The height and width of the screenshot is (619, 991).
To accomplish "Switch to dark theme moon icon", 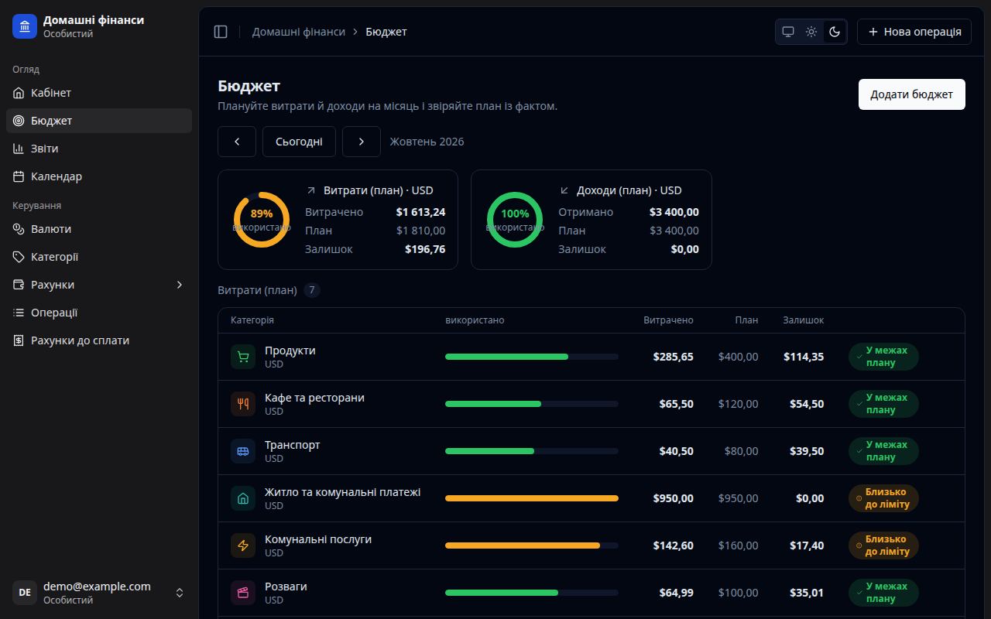I will [835, 32].
